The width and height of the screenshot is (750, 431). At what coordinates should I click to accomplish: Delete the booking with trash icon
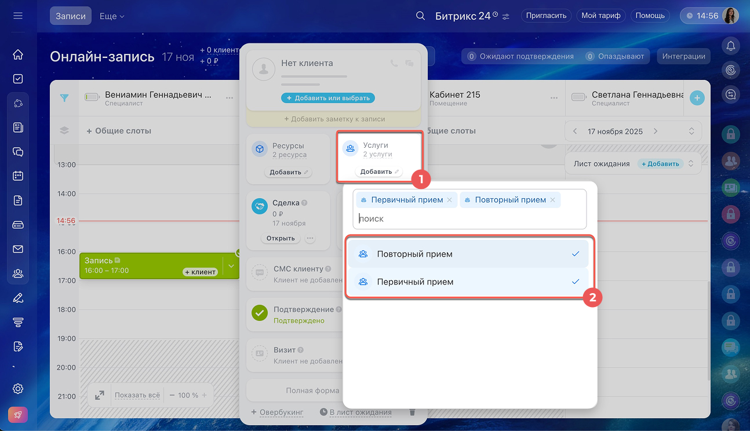[412, 412]
